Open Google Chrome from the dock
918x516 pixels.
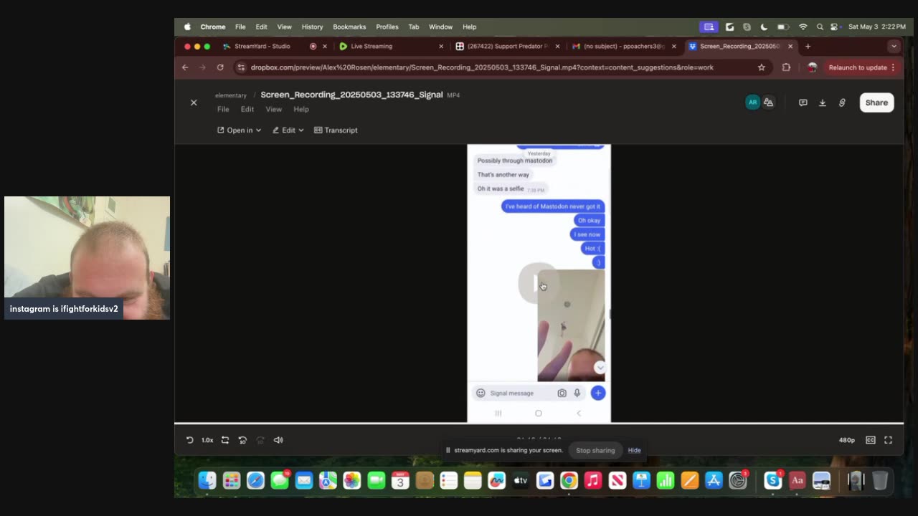tap(569, 480)
